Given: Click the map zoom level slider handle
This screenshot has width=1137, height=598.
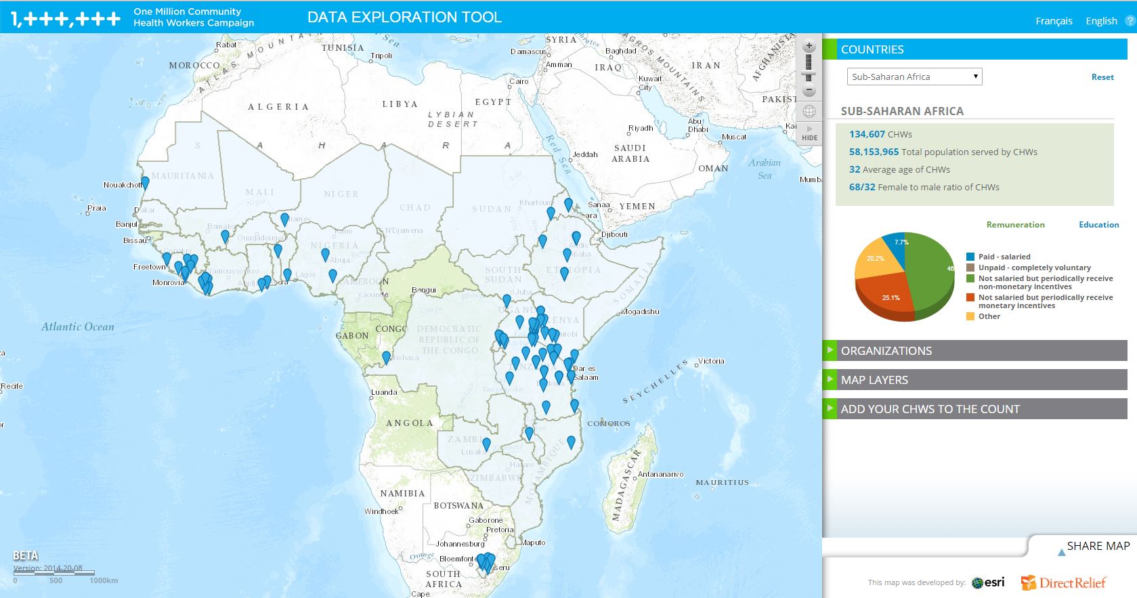Looking at the screenshot, I should pos(809,75).
